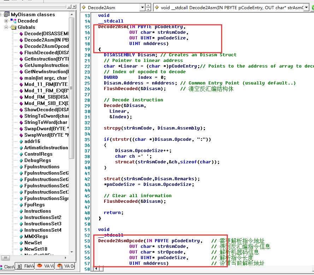
Task: Click the yellow arrow icon in the function signature combo
Action: [x=156, y=8]
